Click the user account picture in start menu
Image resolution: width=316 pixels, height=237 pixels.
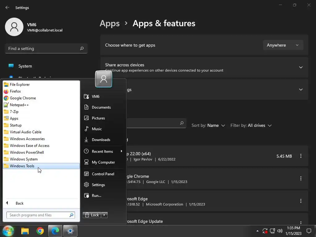click(104, 79)
